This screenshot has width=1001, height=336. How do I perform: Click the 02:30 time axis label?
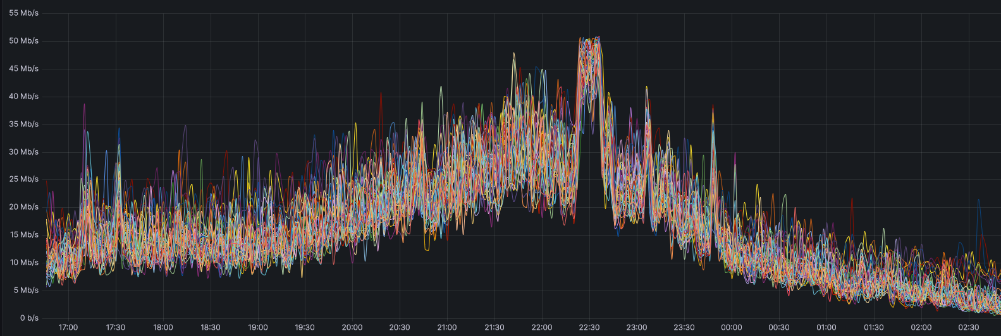point(968,328)
